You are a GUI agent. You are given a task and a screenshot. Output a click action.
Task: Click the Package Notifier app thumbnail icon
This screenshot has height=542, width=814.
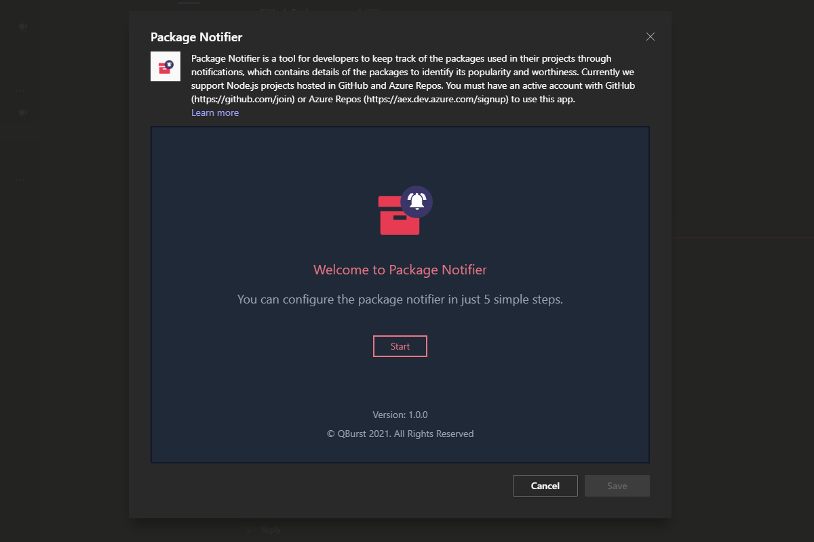166,66
